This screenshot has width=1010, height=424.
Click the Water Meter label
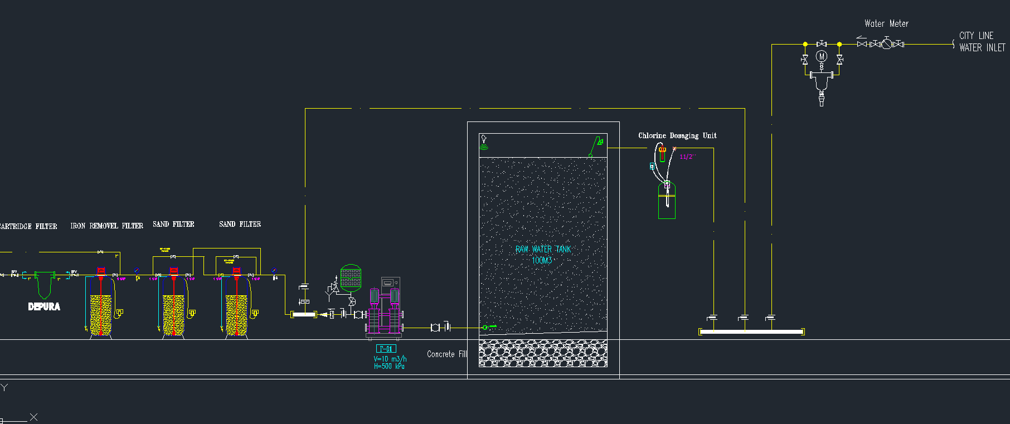[886, 23]
